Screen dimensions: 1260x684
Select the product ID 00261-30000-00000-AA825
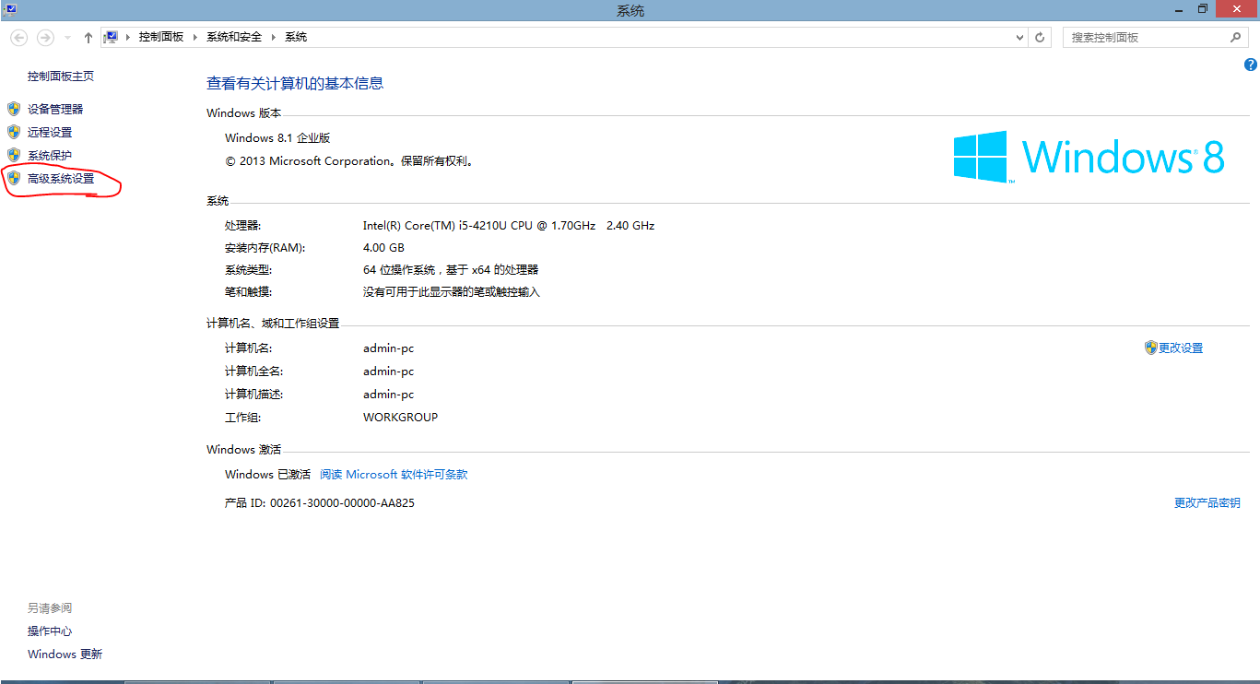tap(342, 503)
